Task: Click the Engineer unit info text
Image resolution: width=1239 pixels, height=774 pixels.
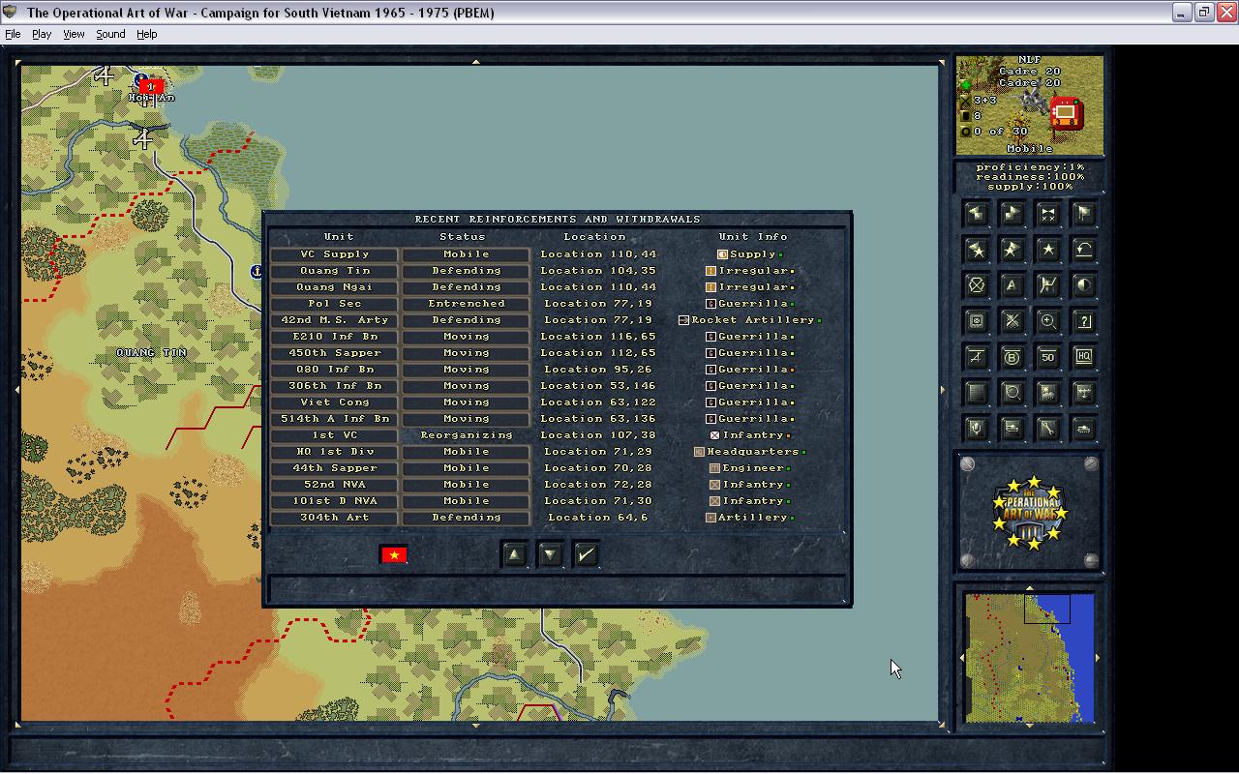Action: tap(753, 468)
